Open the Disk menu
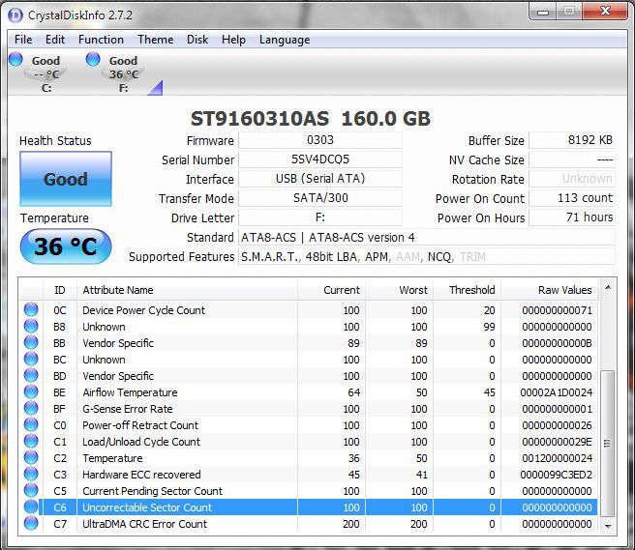 [x=197, y=40]
